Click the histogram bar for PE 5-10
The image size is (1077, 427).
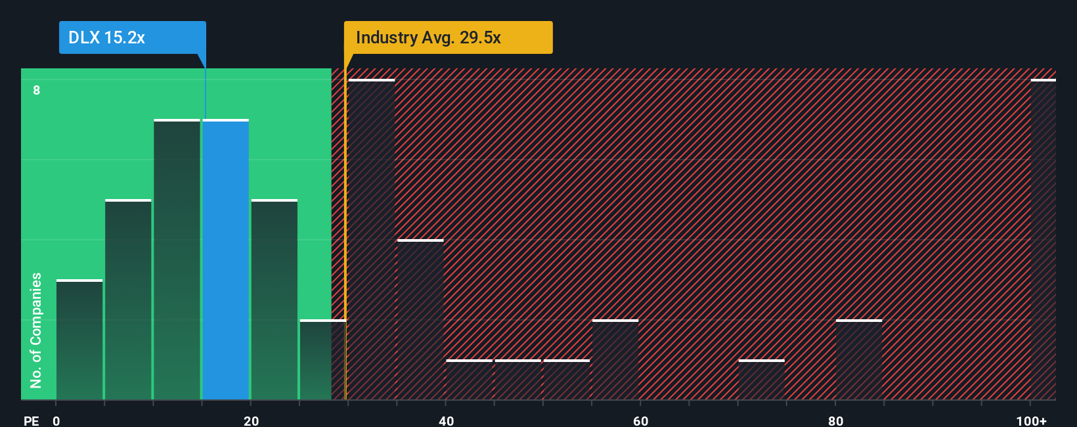tap(128, 300)
